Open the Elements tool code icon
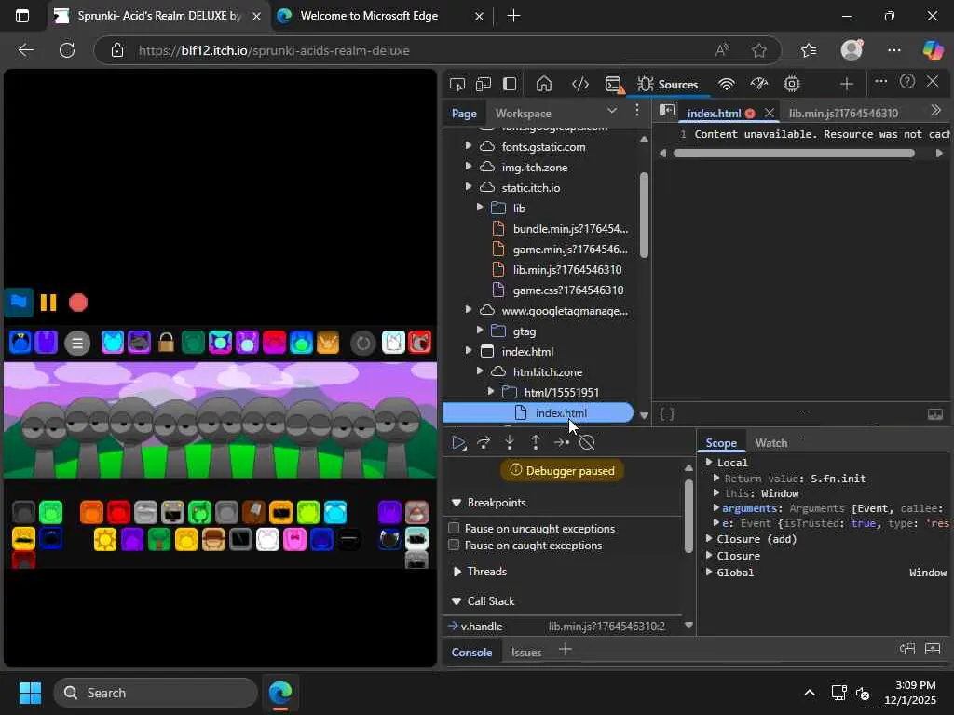This screenshot has height=715, width=954. point(579,84)
